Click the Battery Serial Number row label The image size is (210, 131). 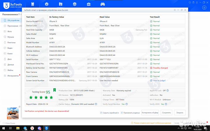click(36, 68)
